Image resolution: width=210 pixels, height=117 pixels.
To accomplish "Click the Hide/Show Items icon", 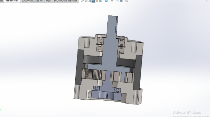I will pos(112,1).
